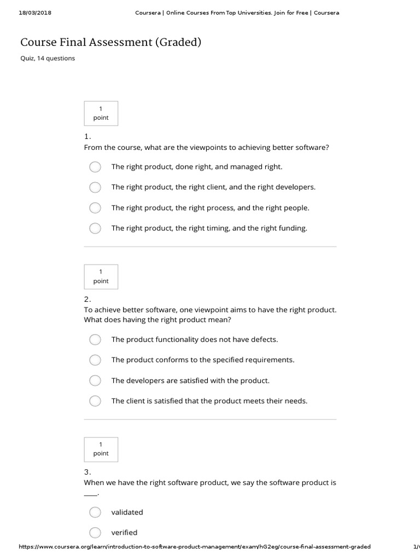Select 'the right process, and the right people' answer

coord(95,208)
